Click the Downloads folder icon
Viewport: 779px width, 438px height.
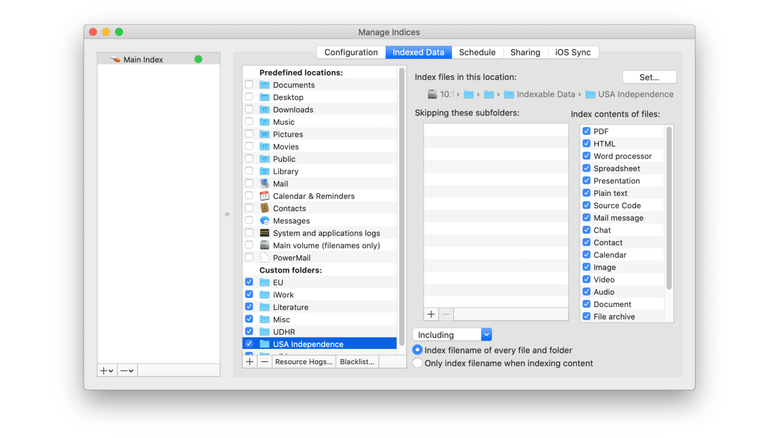coord(264,110)
